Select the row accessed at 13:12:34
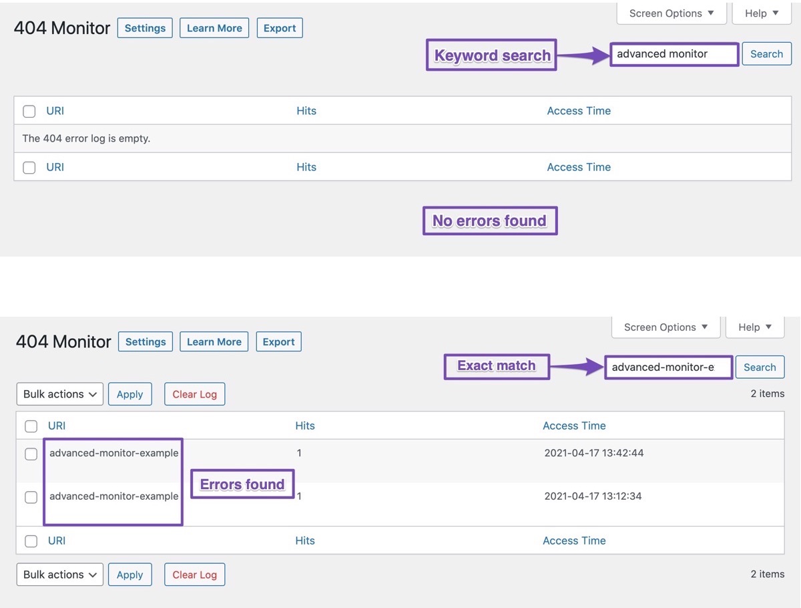This screenshot has width=801, height=608. point(31,497)
